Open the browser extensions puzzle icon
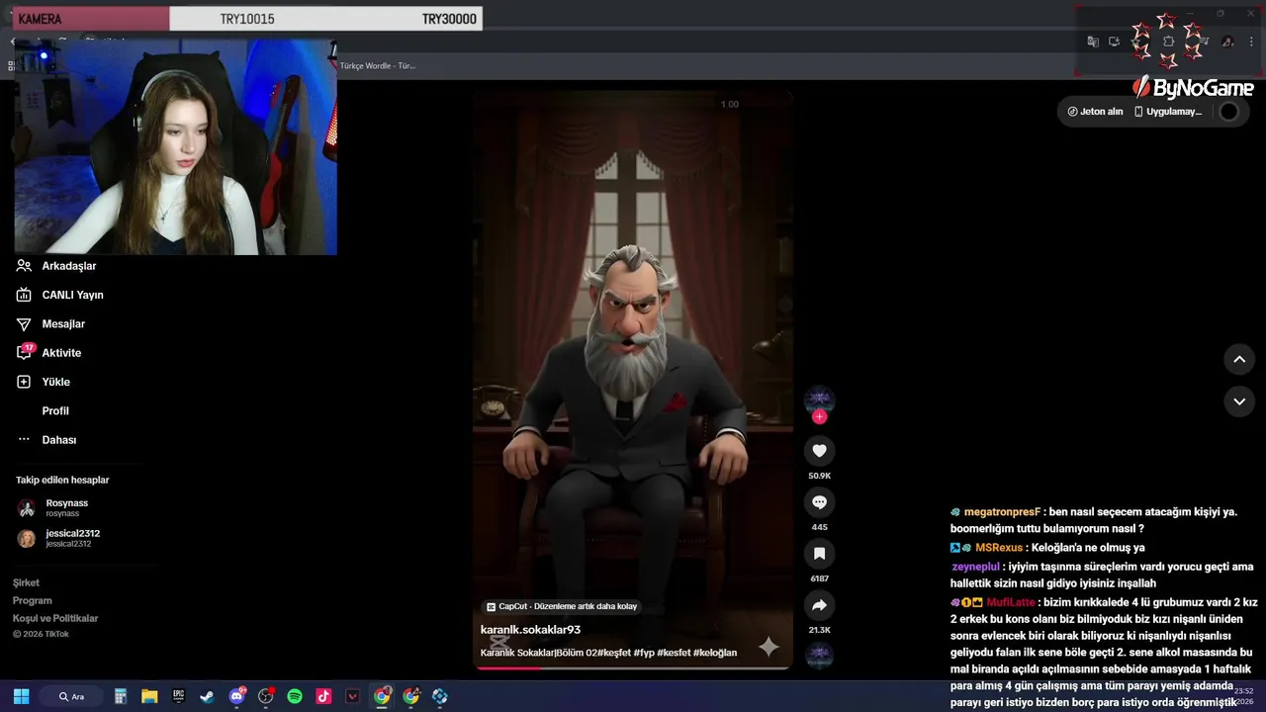 (1168, 42)
